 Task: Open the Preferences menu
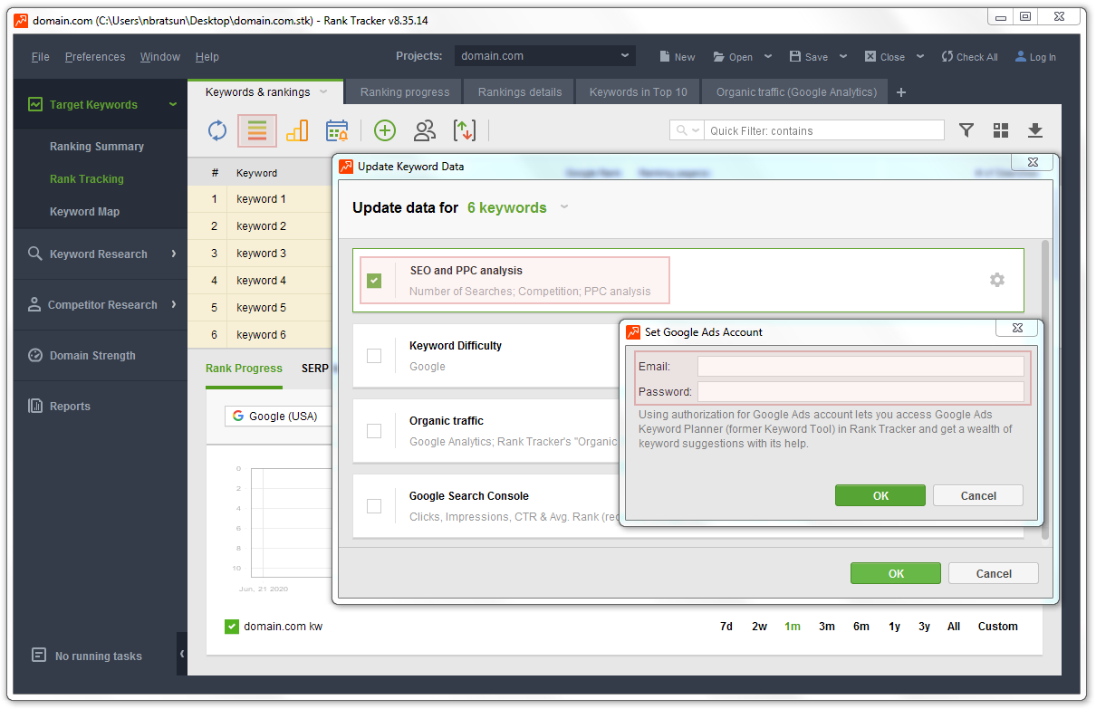click(x=95, y=56)
